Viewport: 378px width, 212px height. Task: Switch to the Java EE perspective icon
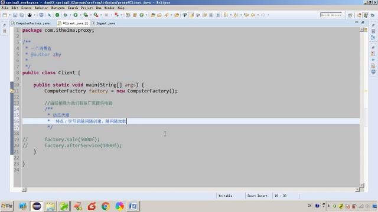(359, 15)
